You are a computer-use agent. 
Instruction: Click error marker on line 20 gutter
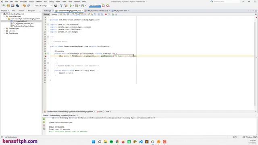(x=46, y=56)
